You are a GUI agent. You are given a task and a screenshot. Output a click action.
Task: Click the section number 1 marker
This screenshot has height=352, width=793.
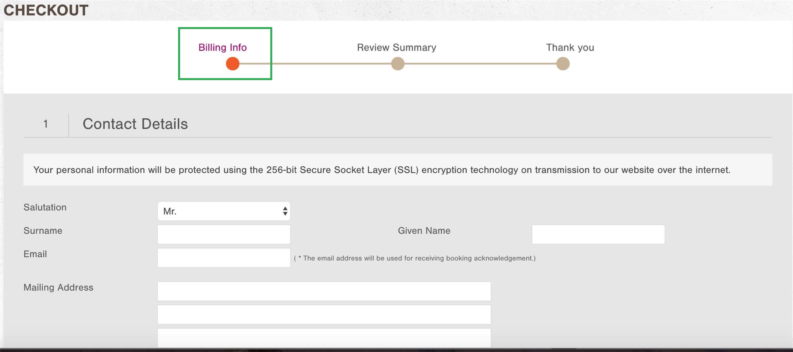tap(46, 124)
